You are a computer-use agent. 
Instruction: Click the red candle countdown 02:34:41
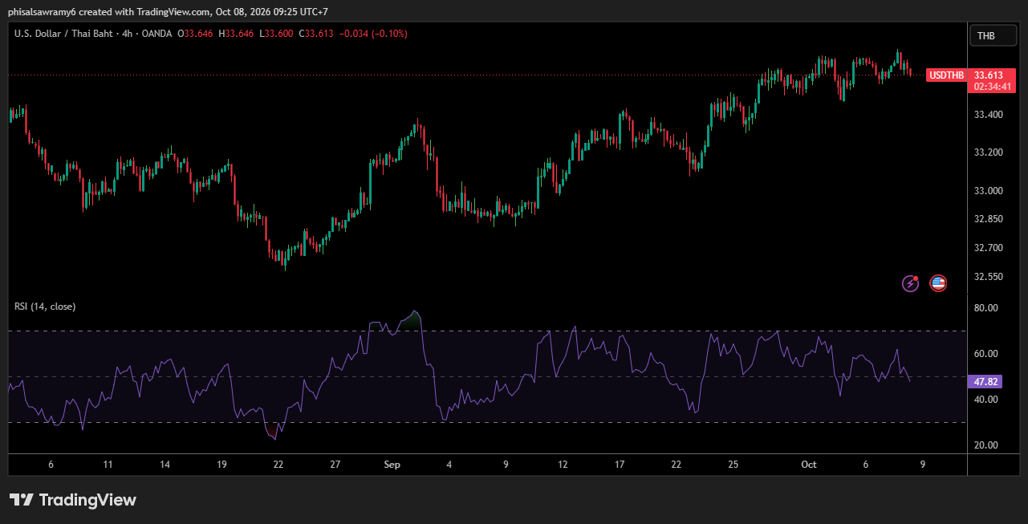coord(993,87)
